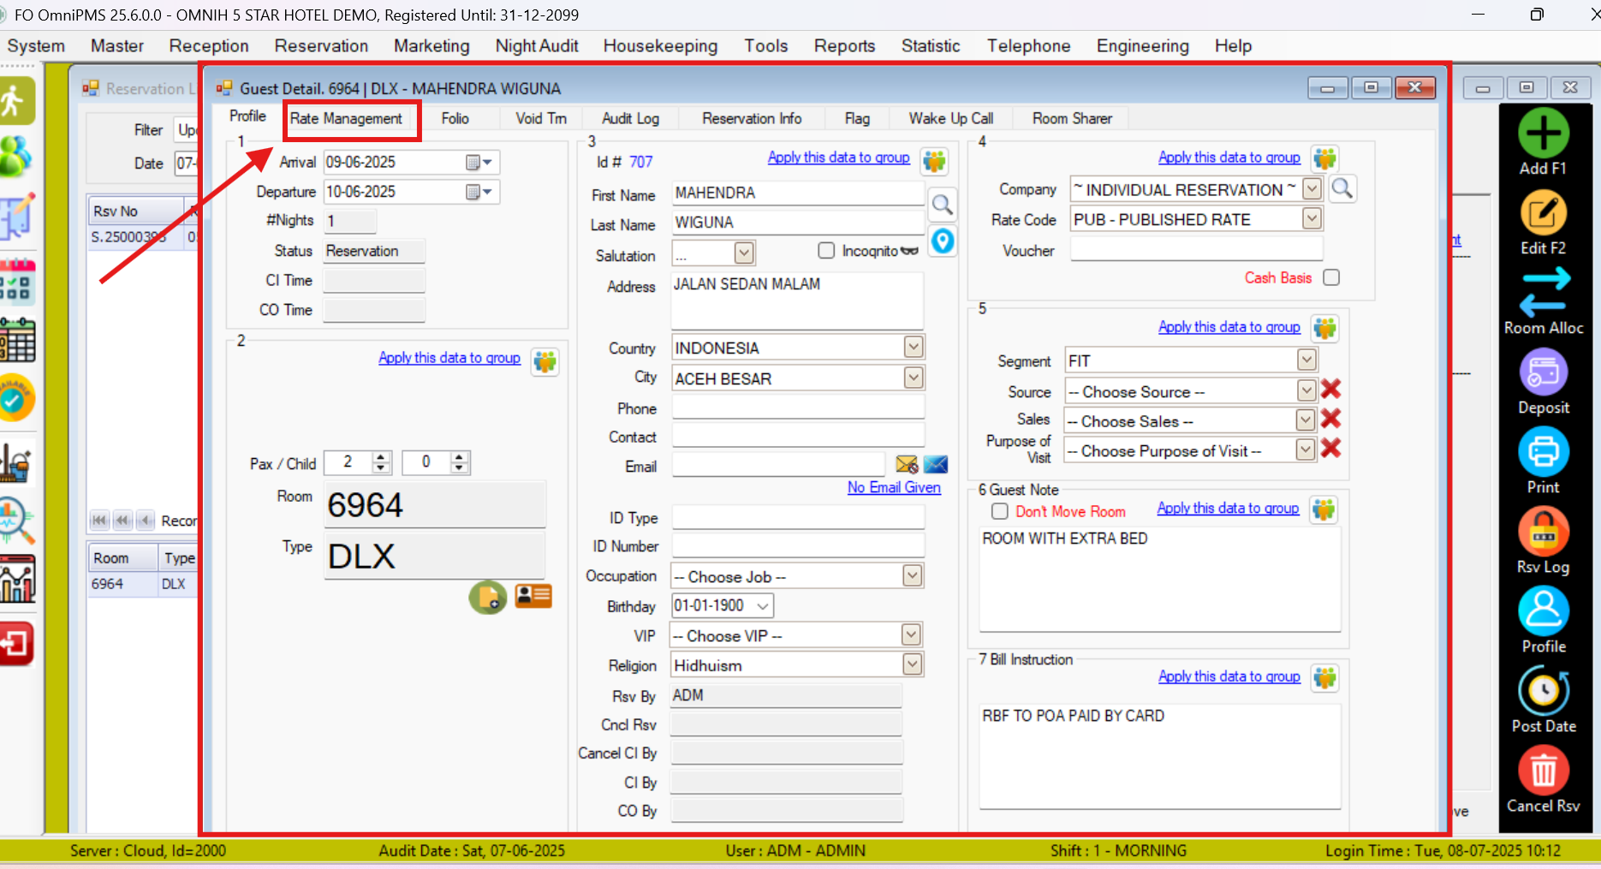The width and height of the screenshot is (1601, 869).
Task: Click Apply this data to group in Pax section
Action: 449,358
